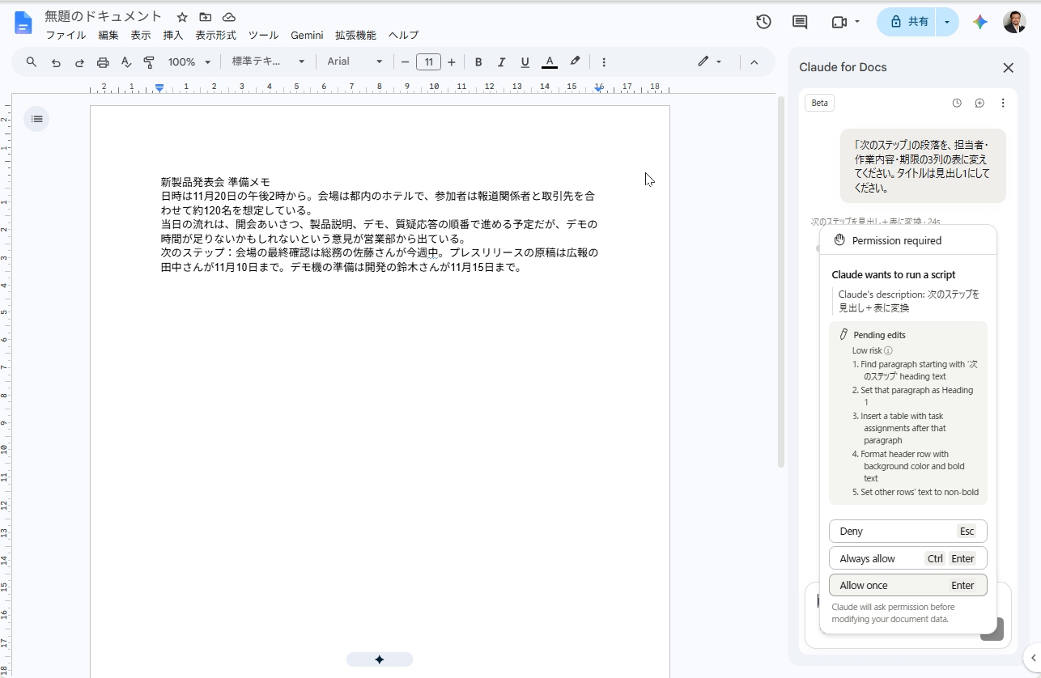1041x678 pixels.
Task: Open Claude panel three-dot menu
Action: point(1003,104)
